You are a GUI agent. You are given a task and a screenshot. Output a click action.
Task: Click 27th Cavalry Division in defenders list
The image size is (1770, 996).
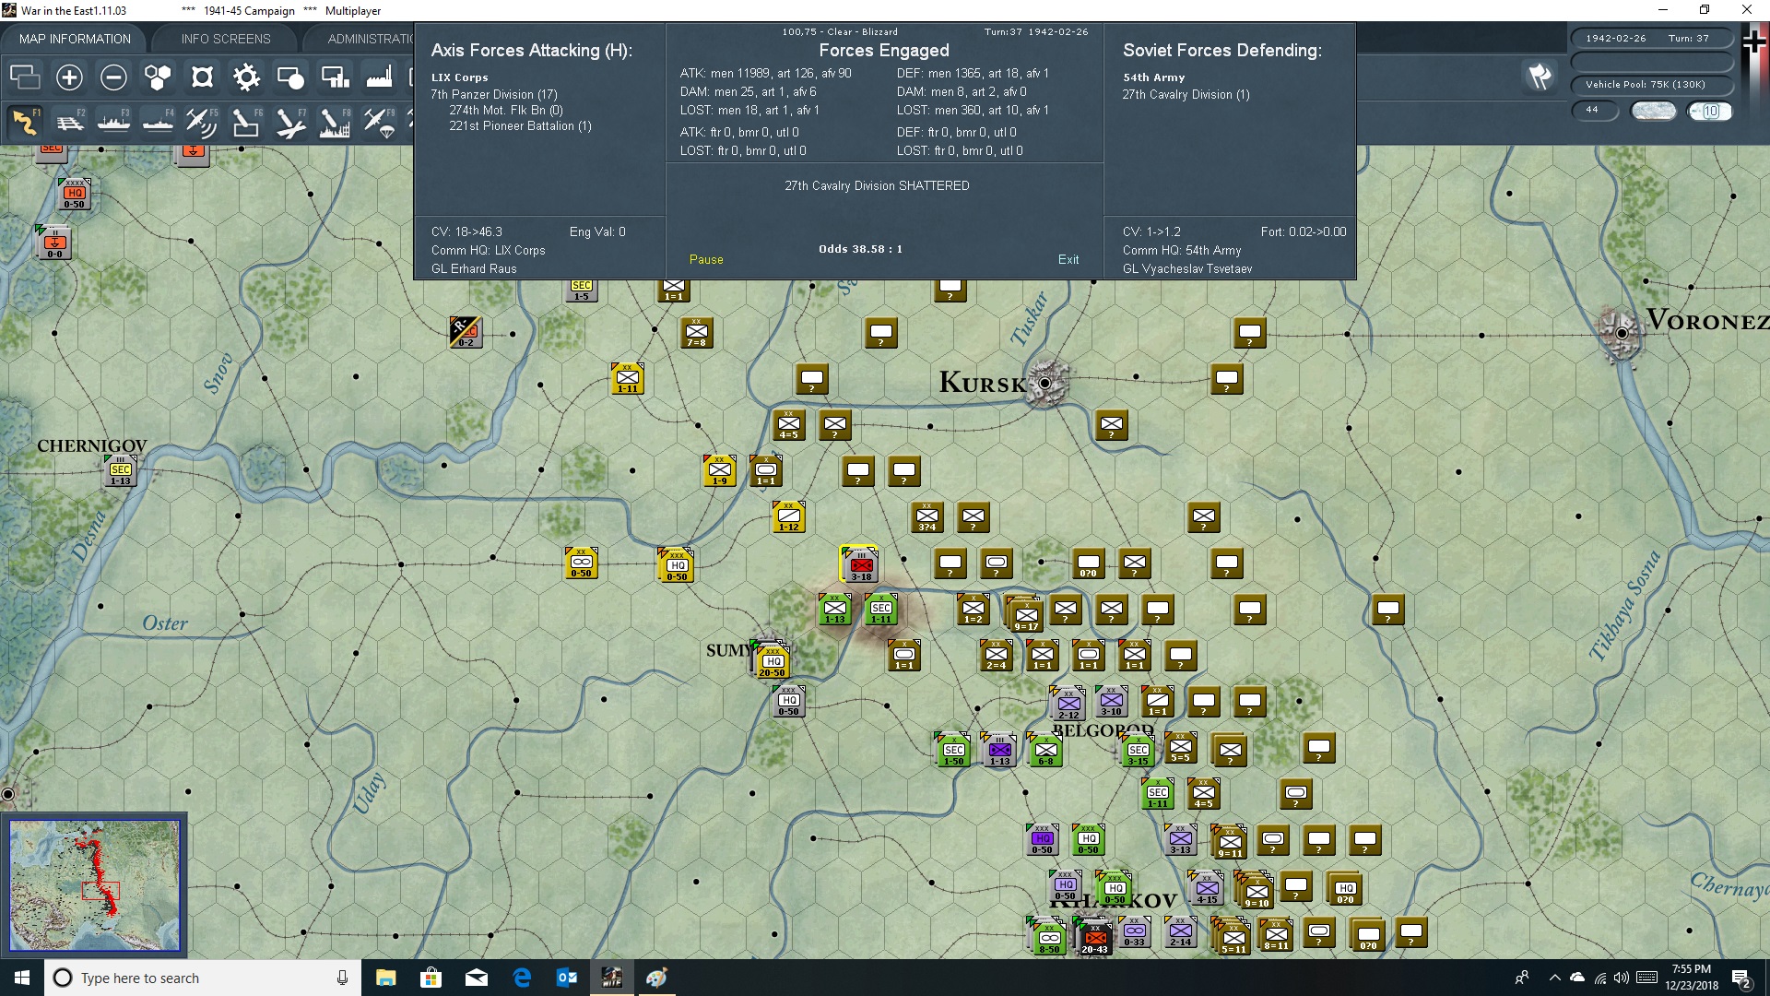[1186, 94]
